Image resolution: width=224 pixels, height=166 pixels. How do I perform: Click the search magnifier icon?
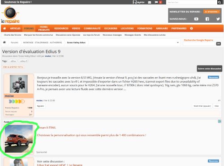(220, 2)
